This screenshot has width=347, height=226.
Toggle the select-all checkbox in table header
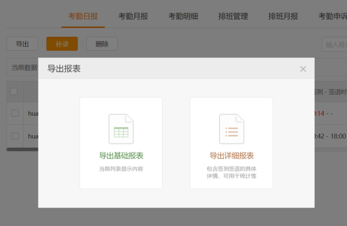pyautogui.click(x=14, y=91)
